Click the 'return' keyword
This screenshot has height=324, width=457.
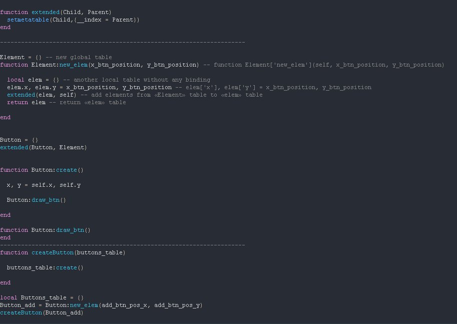(18, 103)
